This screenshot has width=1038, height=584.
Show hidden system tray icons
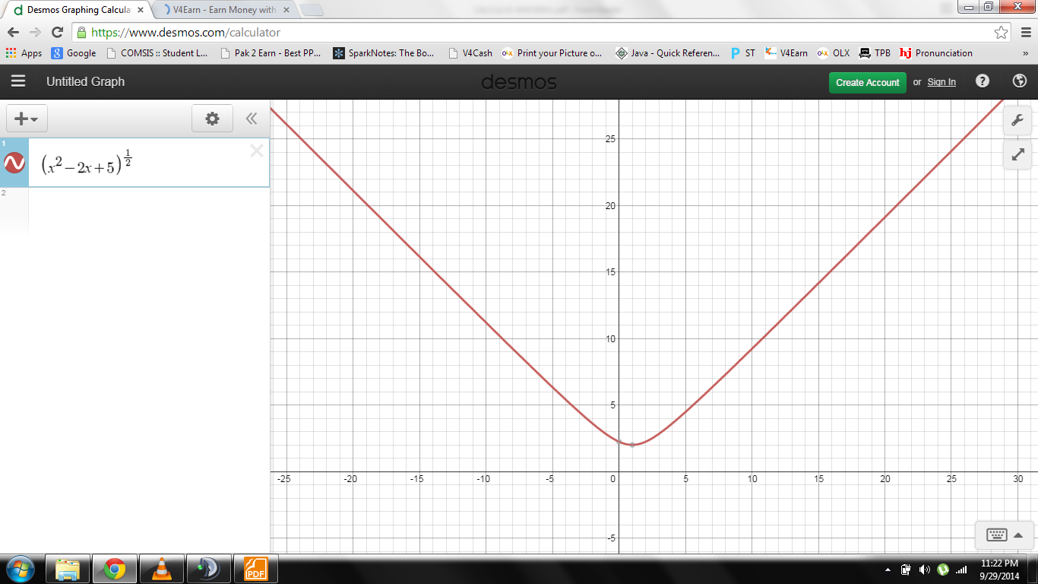click(888, 570)
